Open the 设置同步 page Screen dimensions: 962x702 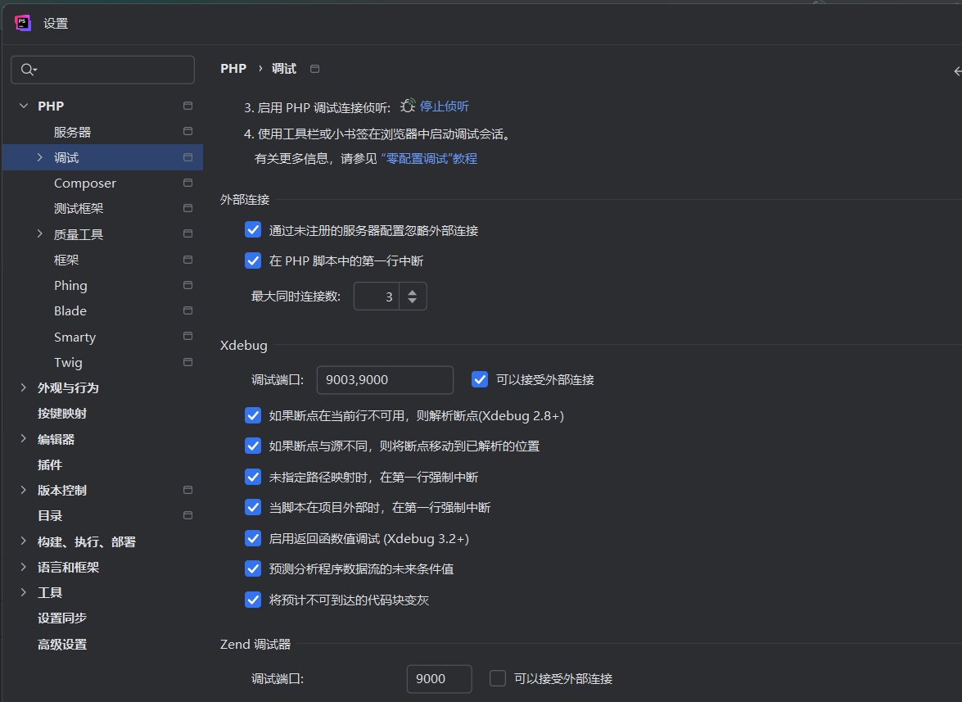click(x=62, y=618)
